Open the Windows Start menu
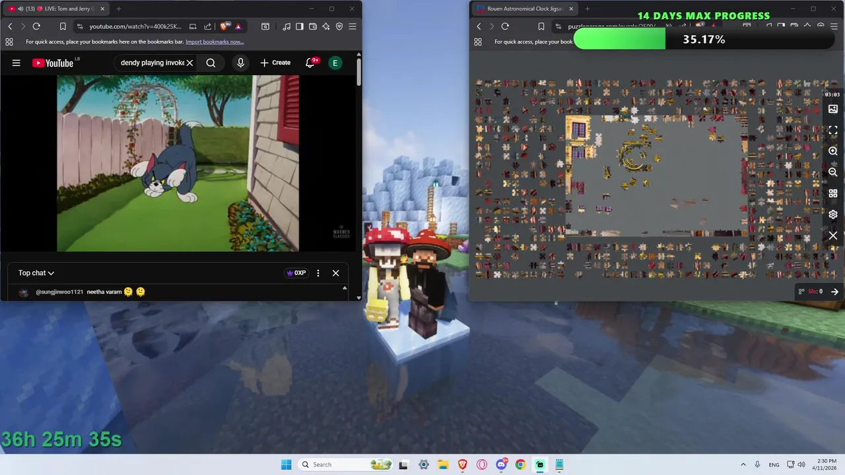The height and width of the screenshot is (475, 845). (x=286, y=464)
